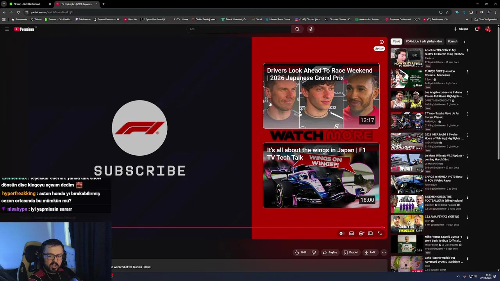Click the Paylaş share button
Viewport: 500px width, 281px height.
point(330,253)
